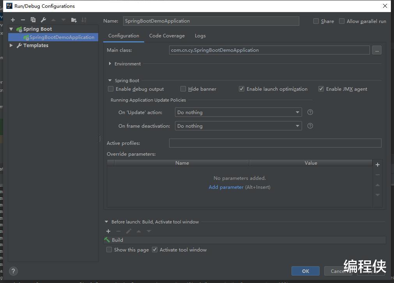394x283 pixels.
Task: Remove selected configuration with minus icon
Action: tap(23, 20)
